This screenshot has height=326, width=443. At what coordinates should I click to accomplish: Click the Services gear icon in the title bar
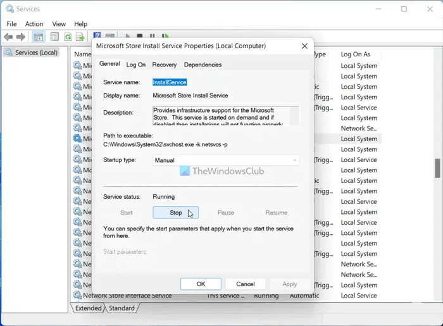coord(9,9)
